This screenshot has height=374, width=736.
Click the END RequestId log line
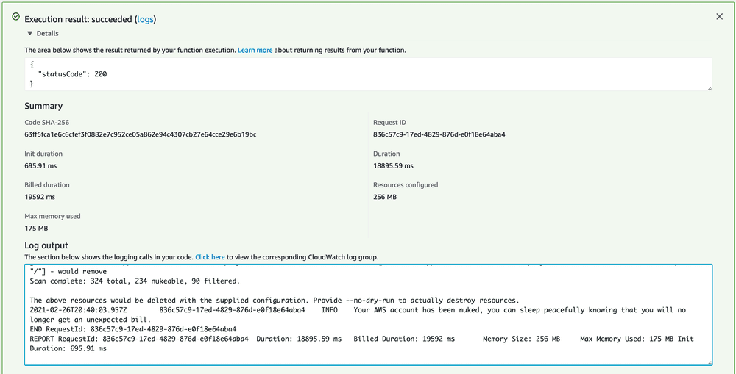click(x=132, y=329)
